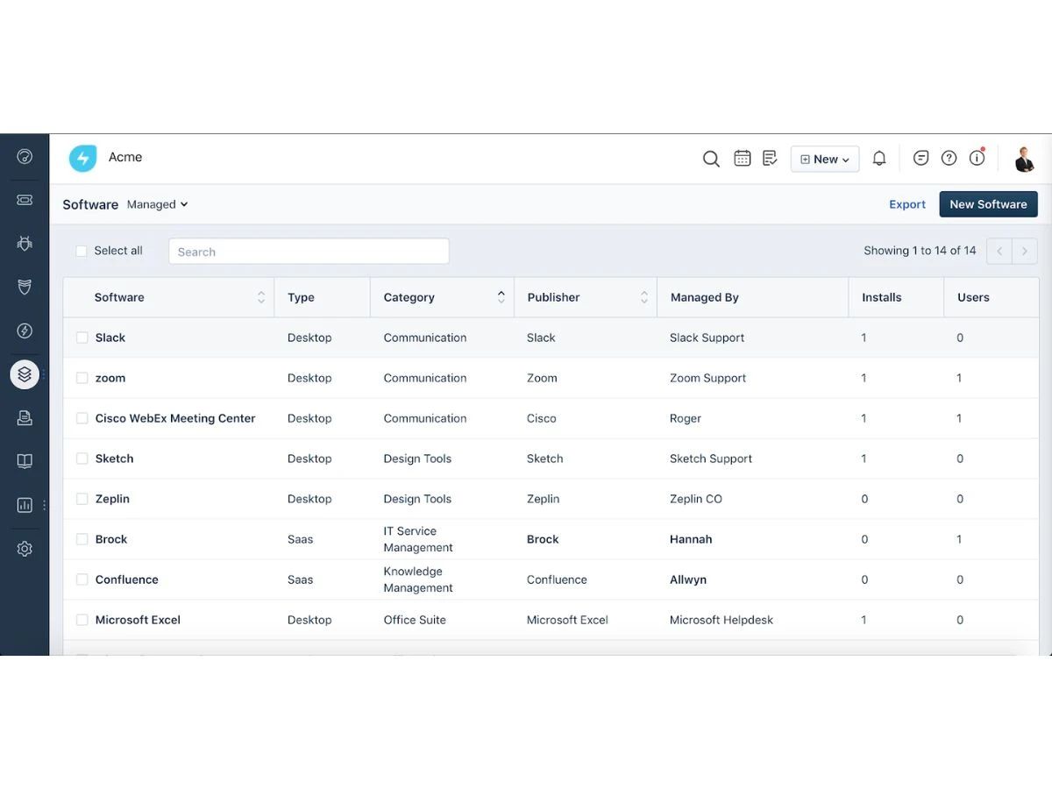The height and width of the screenshot is (789, 1052).
Task: Go to the previous page arrow
Action: click(x=999, y=251)
